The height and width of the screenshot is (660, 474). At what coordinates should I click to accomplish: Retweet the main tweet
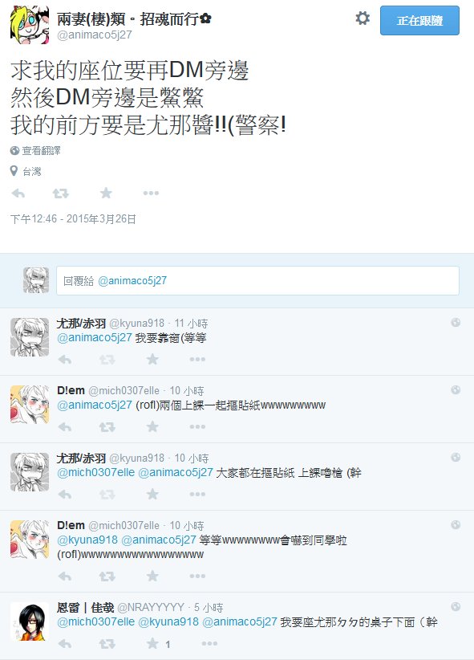[61, 194]
